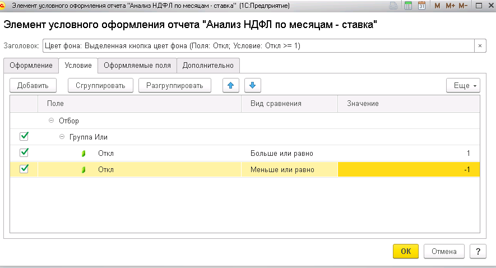
Task: Maximize window using the title bar square icon
Action: [x=479, y=6]
